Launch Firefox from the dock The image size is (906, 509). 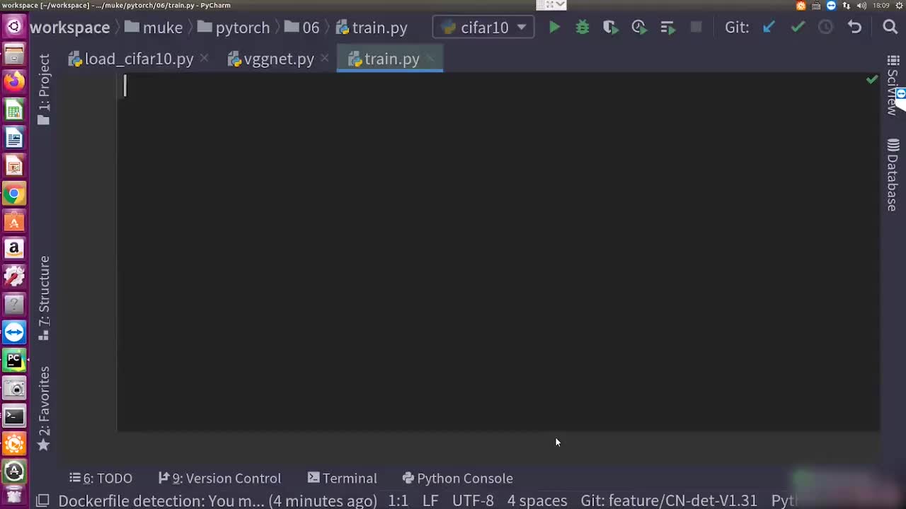tap(14, 82)
